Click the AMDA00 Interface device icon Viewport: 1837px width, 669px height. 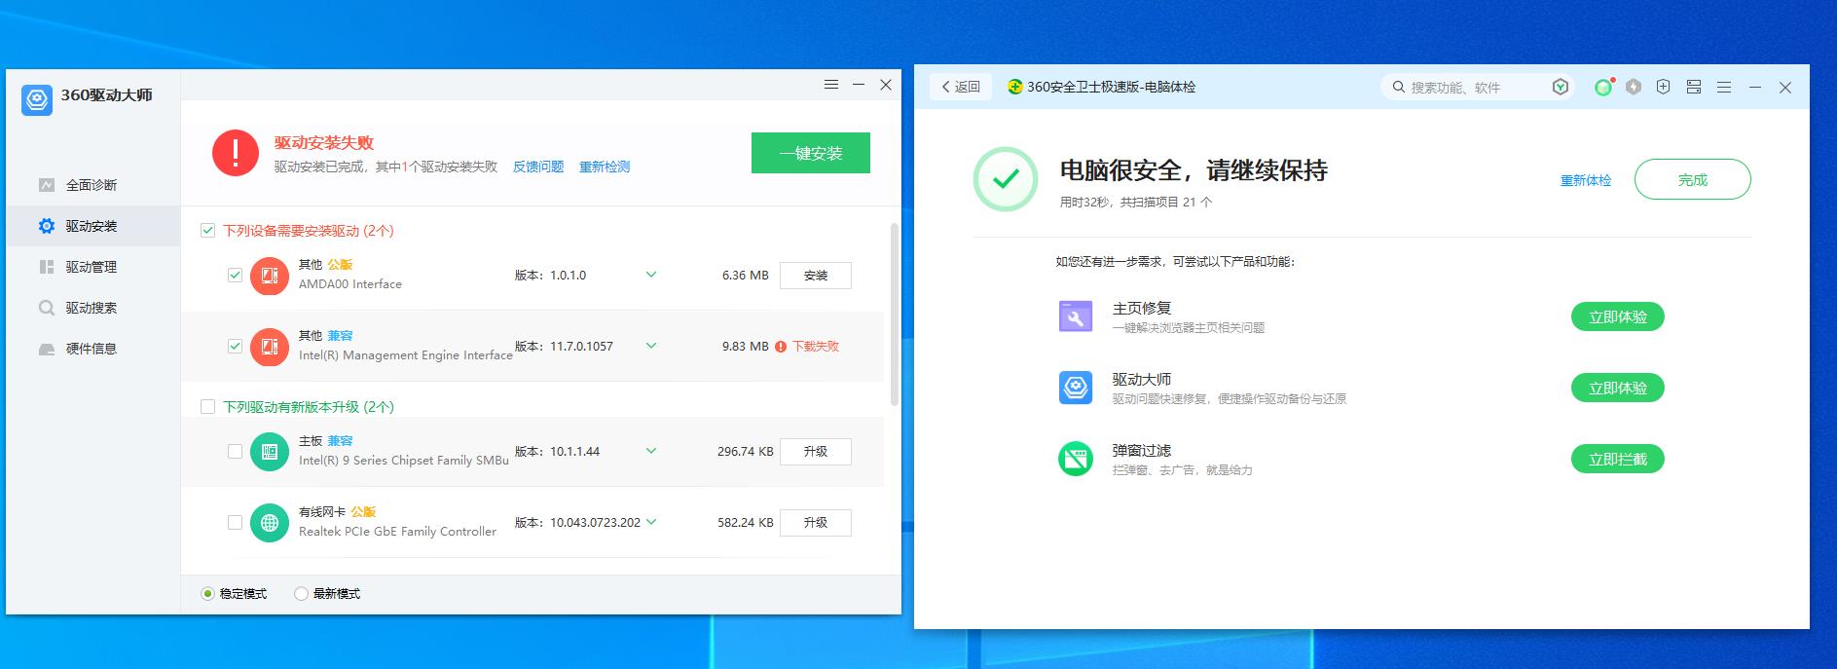click(x=270, y=277)
